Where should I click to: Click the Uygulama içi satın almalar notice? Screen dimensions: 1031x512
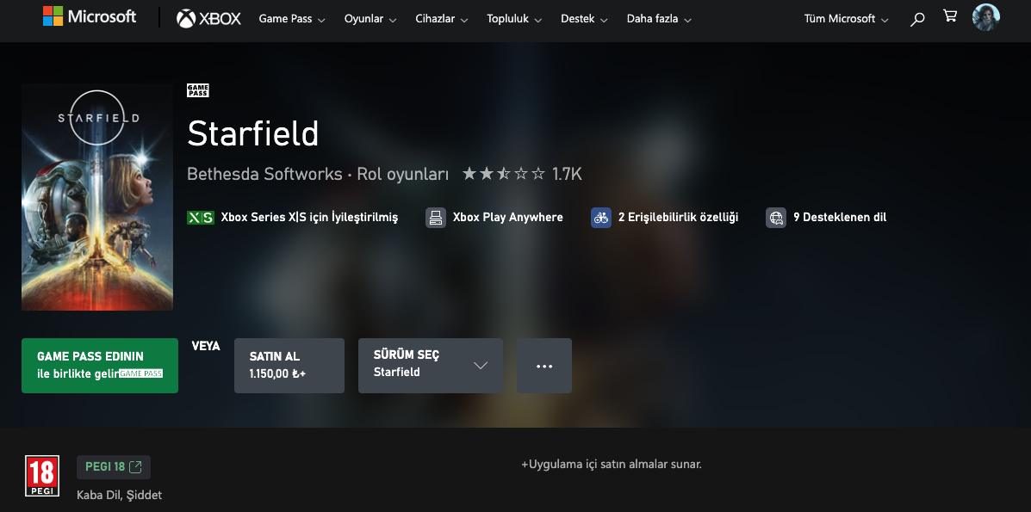pyautogui.click(x=612, y=465)
